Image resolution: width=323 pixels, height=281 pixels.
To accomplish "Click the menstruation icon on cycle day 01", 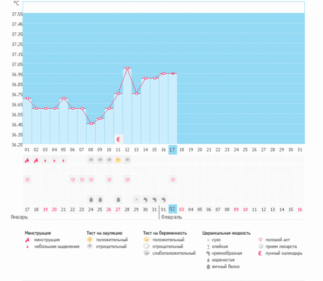I will 27,160.
